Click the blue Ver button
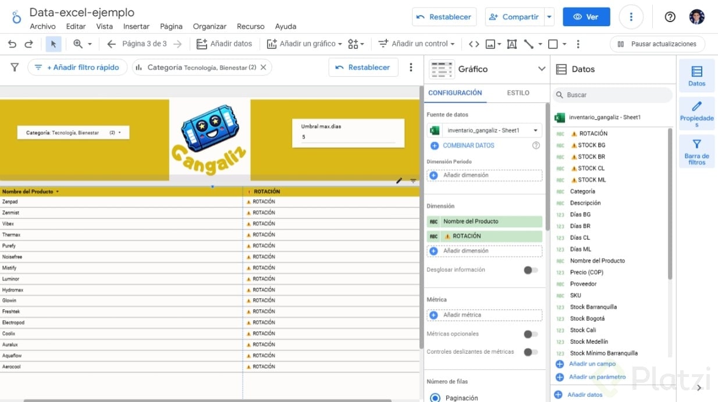Image resolution: width=718 pixels, height=402 pixels. tap(586, 17)
